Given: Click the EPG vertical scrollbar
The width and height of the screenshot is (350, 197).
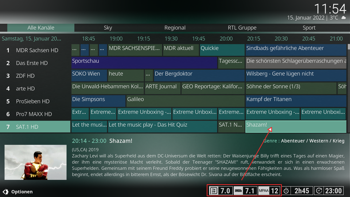Looking at the screenshot, I should 349,88.
